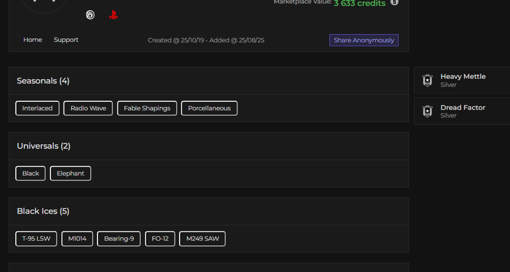Click the Share Anonymously button
The image size is (510, 272).
coord(364,40)
